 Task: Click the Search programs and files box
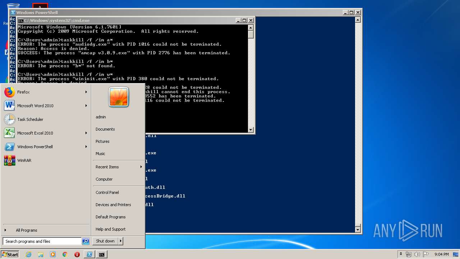point(42,241)
